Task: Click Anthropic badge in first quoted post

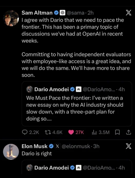Action: point(79,89)
